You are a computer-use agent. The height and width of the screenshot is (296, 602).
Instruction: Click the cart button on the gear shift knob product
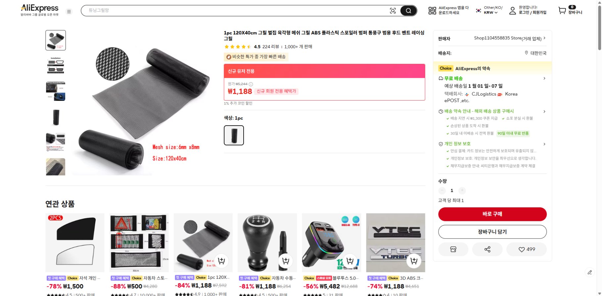[x=285, y=261]
